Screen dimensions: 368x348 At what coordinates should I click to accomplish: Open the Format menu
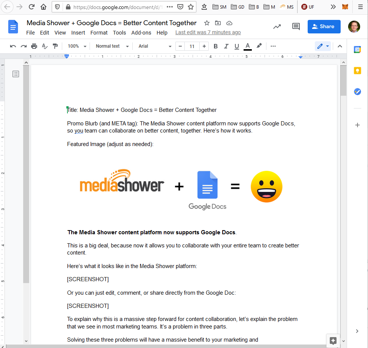(99, 33)
